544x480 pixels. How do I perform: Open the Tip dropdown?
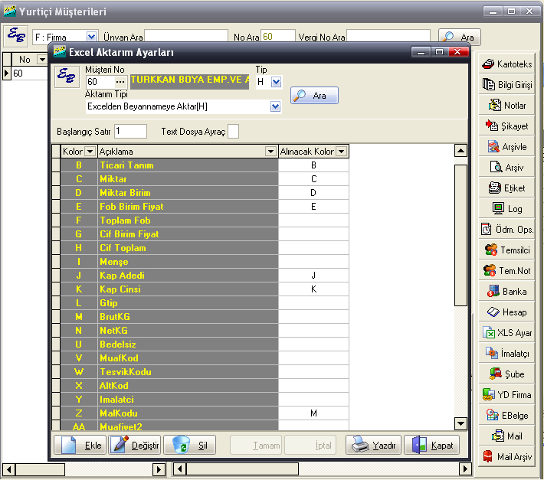point(277,82)
